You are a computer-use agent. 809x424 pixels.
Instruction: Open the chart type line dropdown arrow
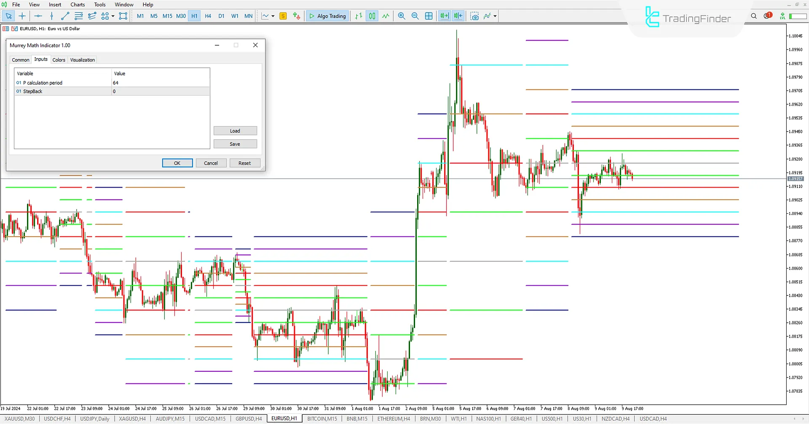click(x=273, y=16)
